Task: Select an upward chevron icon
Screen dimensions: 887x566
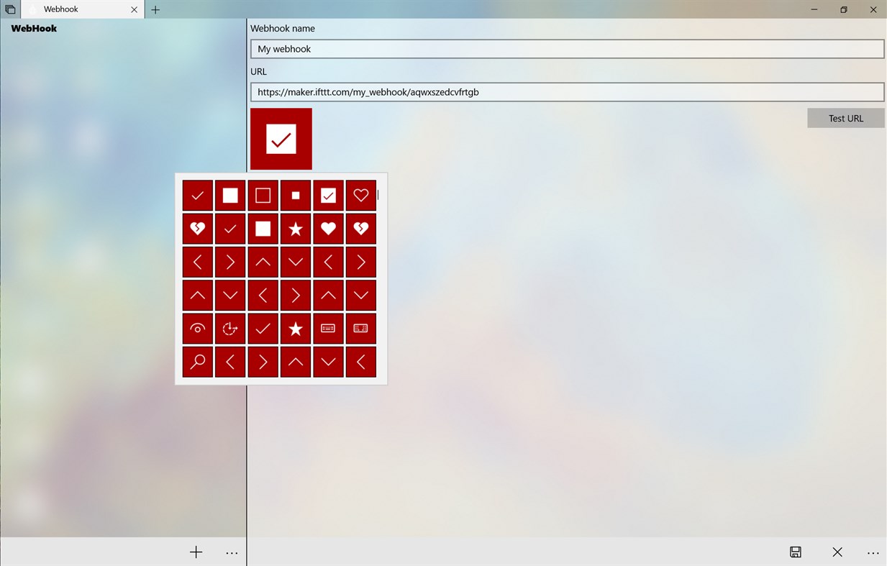Action: pos(263,262)
